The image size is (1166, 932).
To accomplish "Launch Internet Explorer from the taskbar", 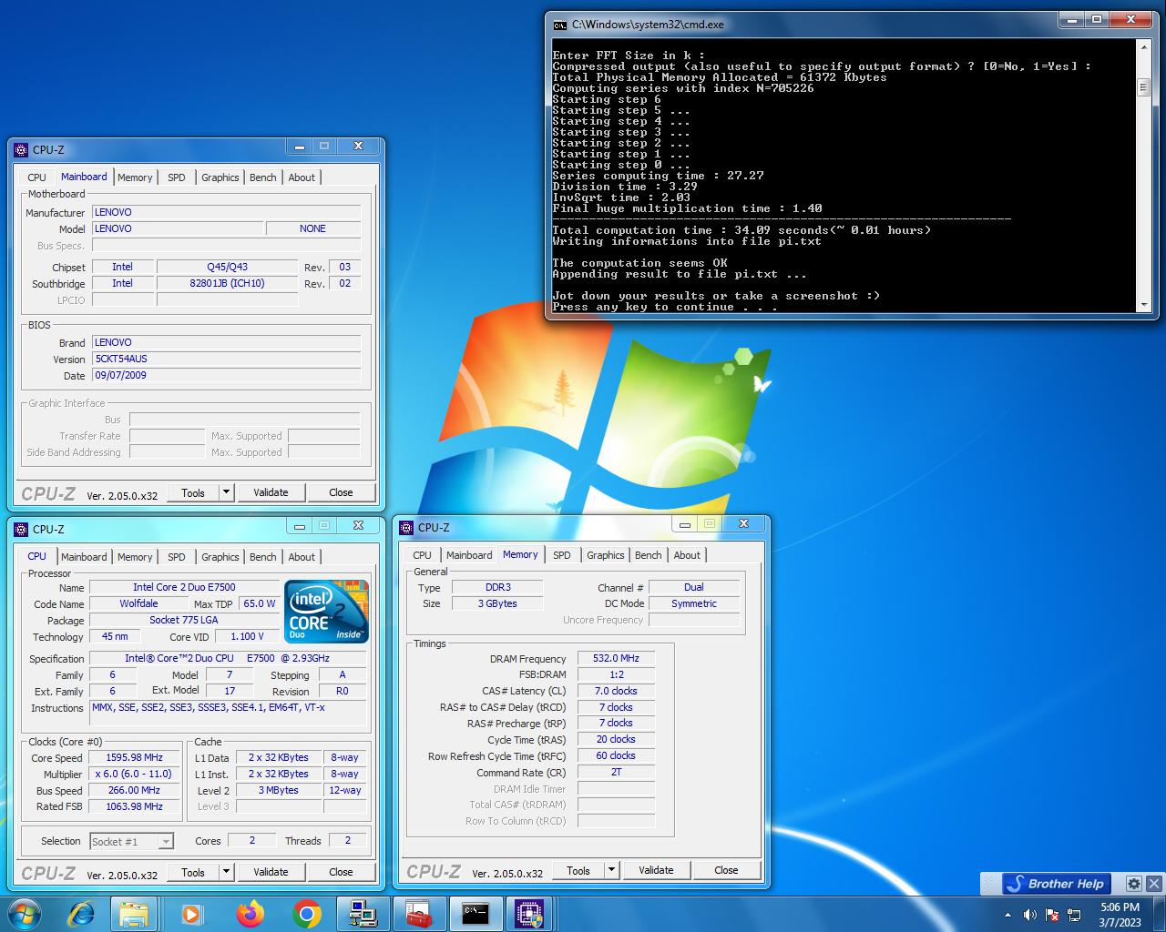I will click(81, 913).
